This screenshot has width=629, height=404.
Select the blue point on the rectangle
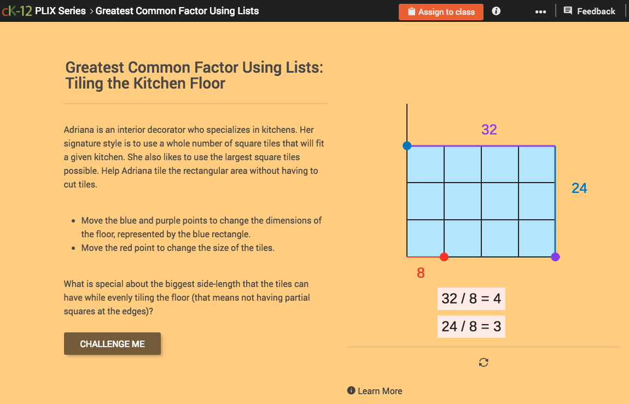point(406,145)
